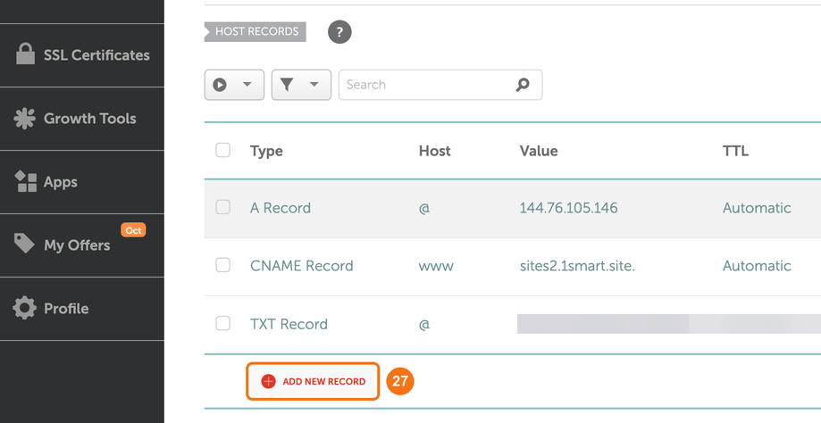Click the Type column header
Screen dimensions: 821x423
266,151
